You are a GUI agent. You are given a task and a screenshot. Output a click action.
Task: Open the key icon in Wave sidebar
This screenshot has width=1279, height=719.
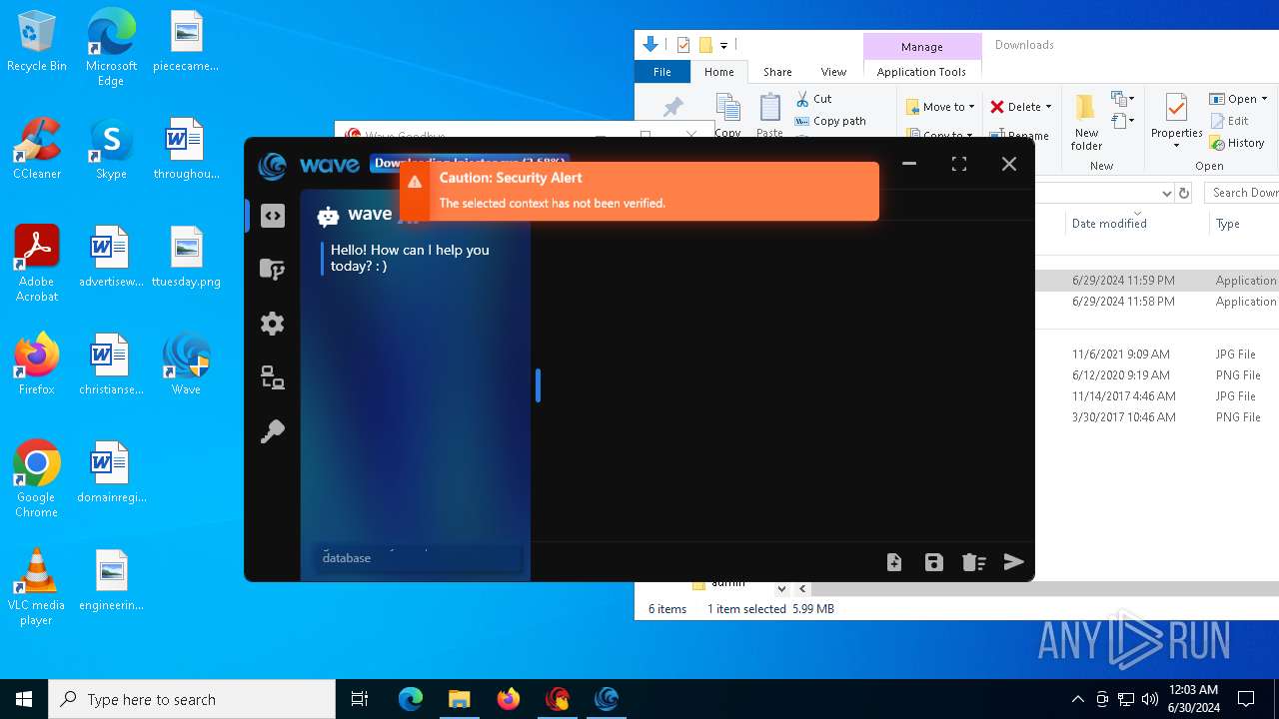pyautogui.click(x=272, y=431)
